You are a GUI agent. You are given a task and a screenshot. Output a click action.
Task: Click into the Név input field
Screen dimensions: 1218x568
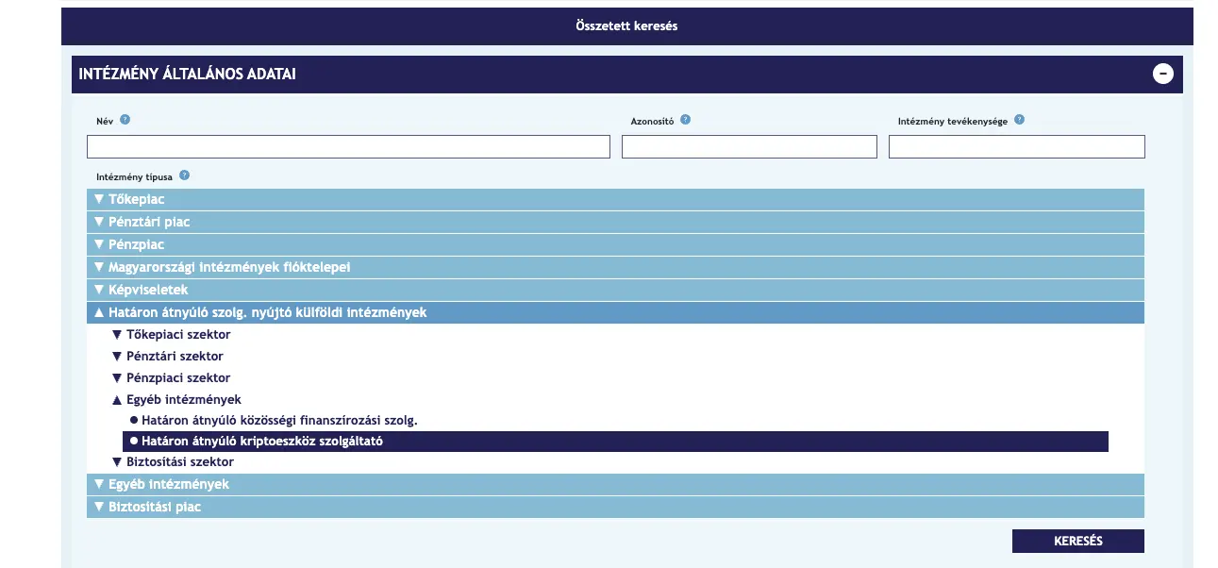click(348, 147)
